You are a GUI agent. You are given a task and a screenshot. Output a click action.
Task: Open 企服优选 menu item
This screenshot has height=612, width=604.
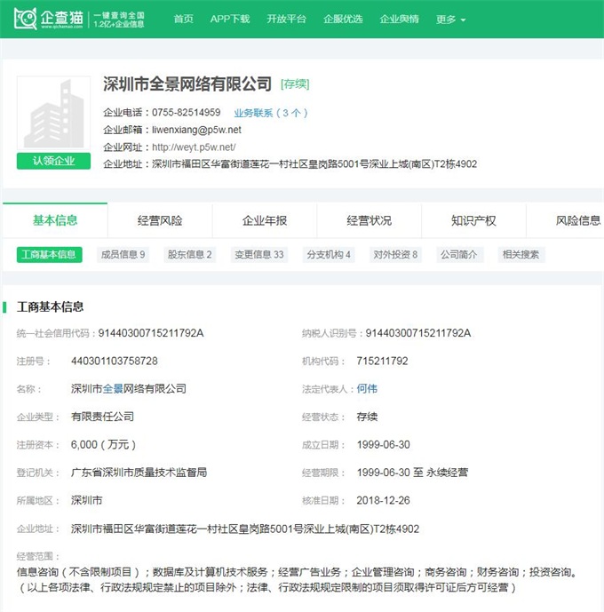coord(343,20)
